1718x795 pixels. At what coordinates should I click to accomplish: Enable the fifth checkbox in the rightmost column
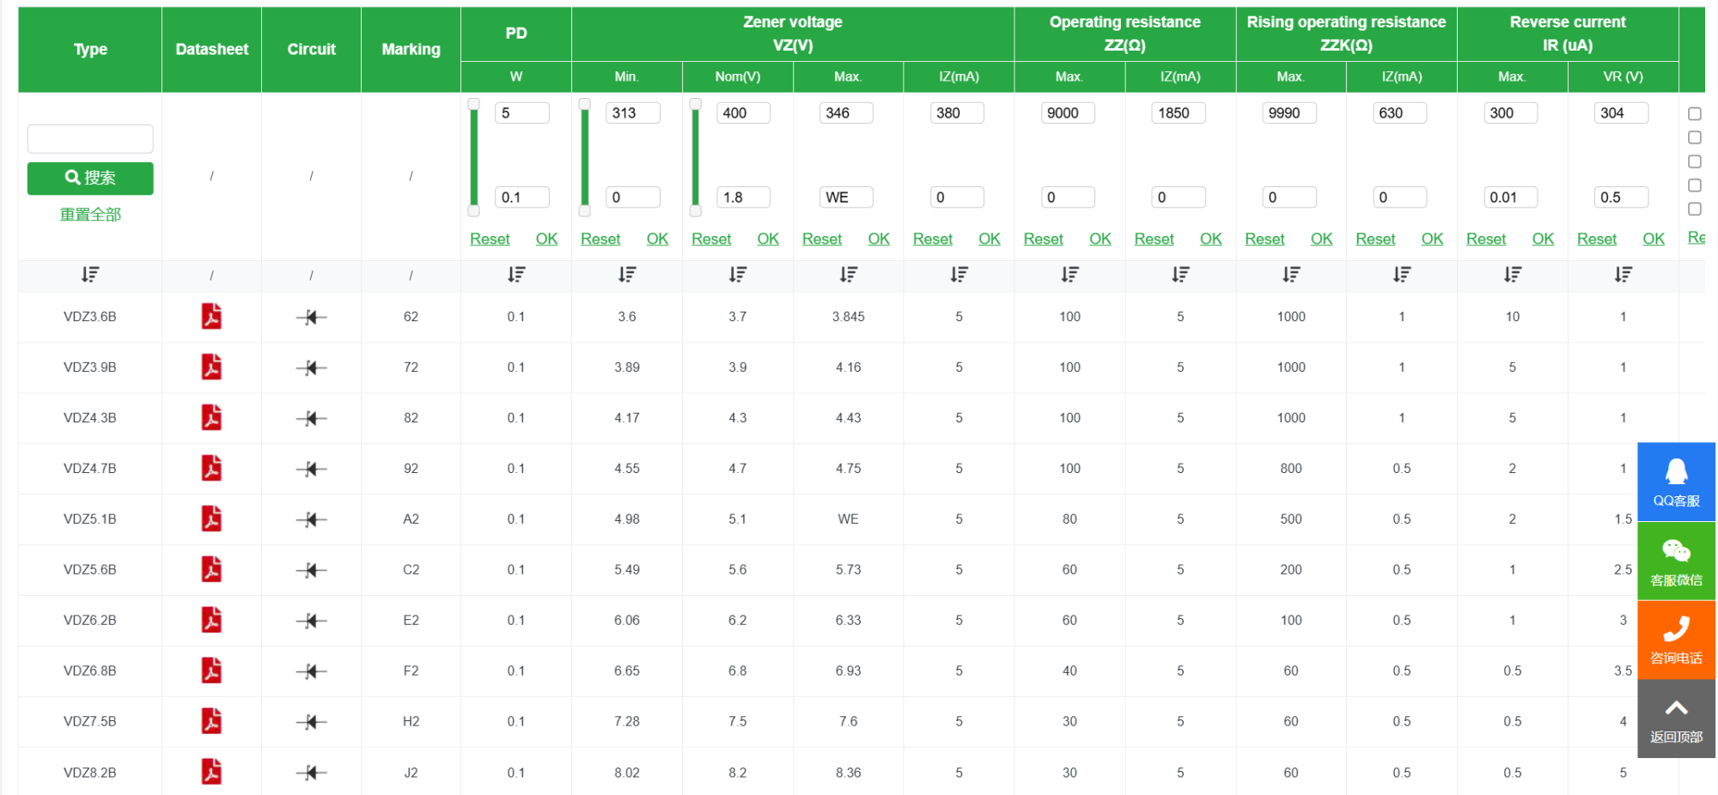pos(1694,209)
